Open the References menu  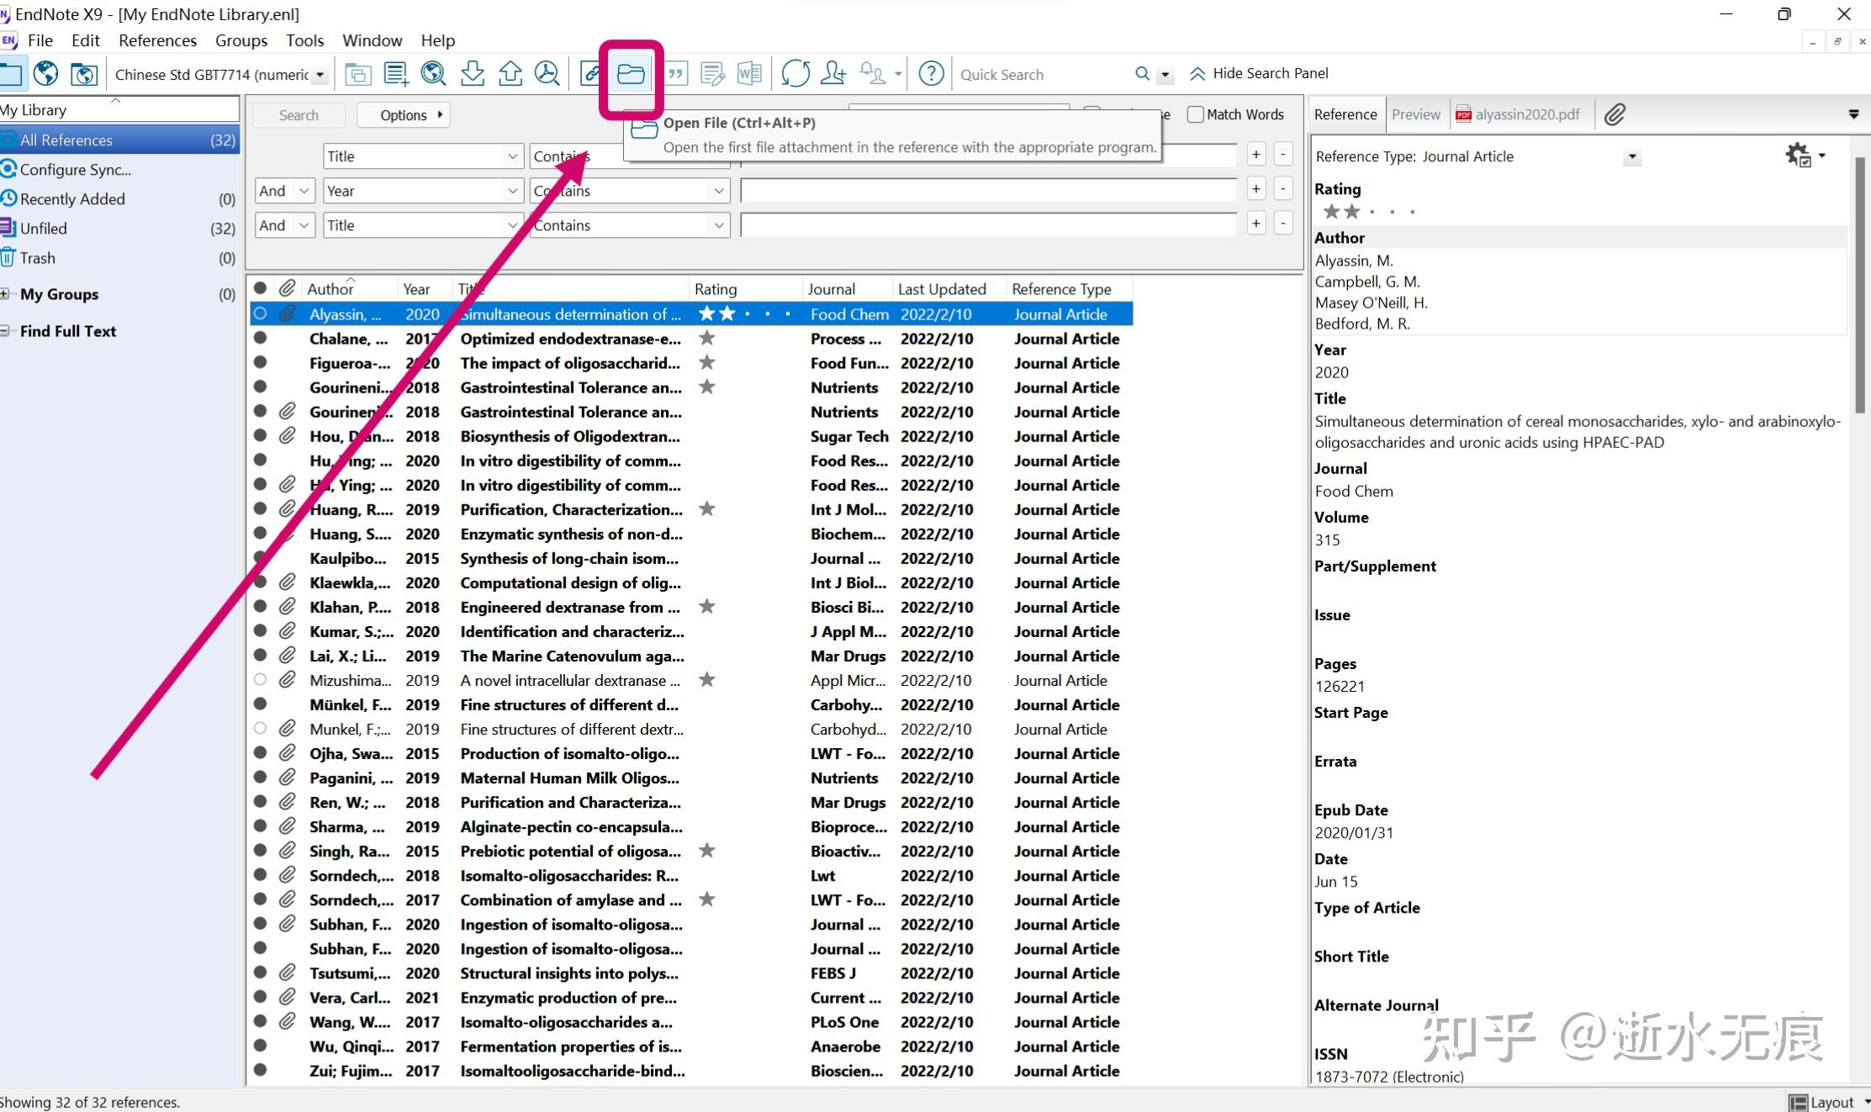coord(156,40)
